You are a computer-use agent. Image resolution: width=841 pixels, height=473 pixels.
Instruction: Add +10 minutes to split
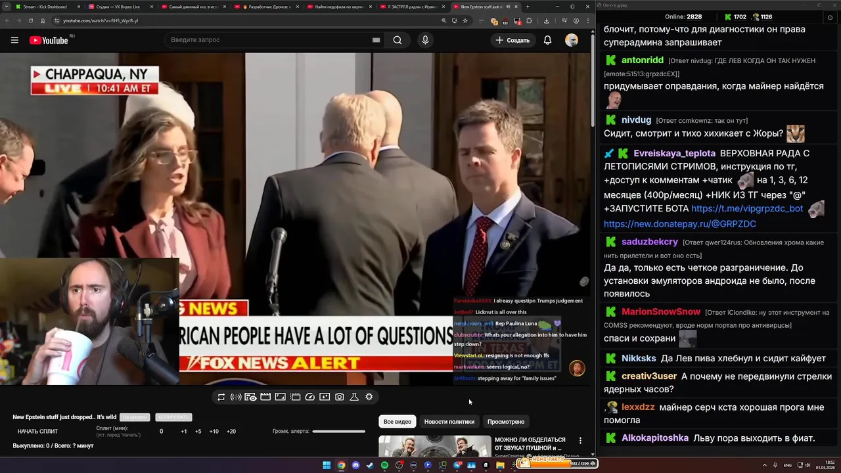[214, 432]
